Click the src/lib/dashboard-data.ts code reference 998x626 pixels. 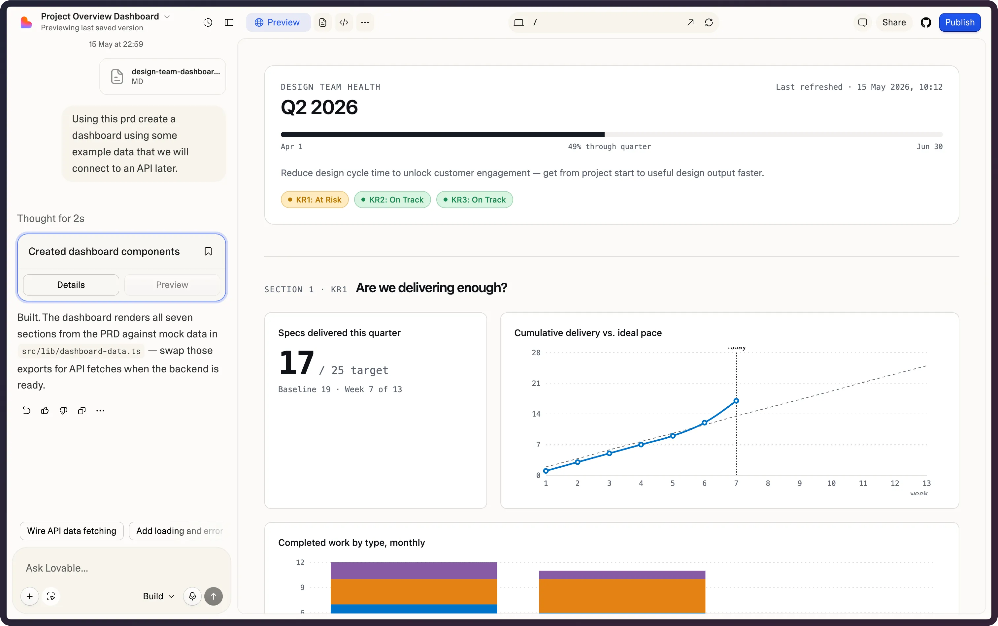[81, 351]
